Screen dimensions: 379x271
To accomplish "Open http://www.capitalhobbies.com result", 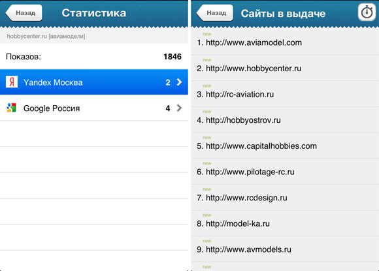I will pyautogui.click(x=285, y=146).
